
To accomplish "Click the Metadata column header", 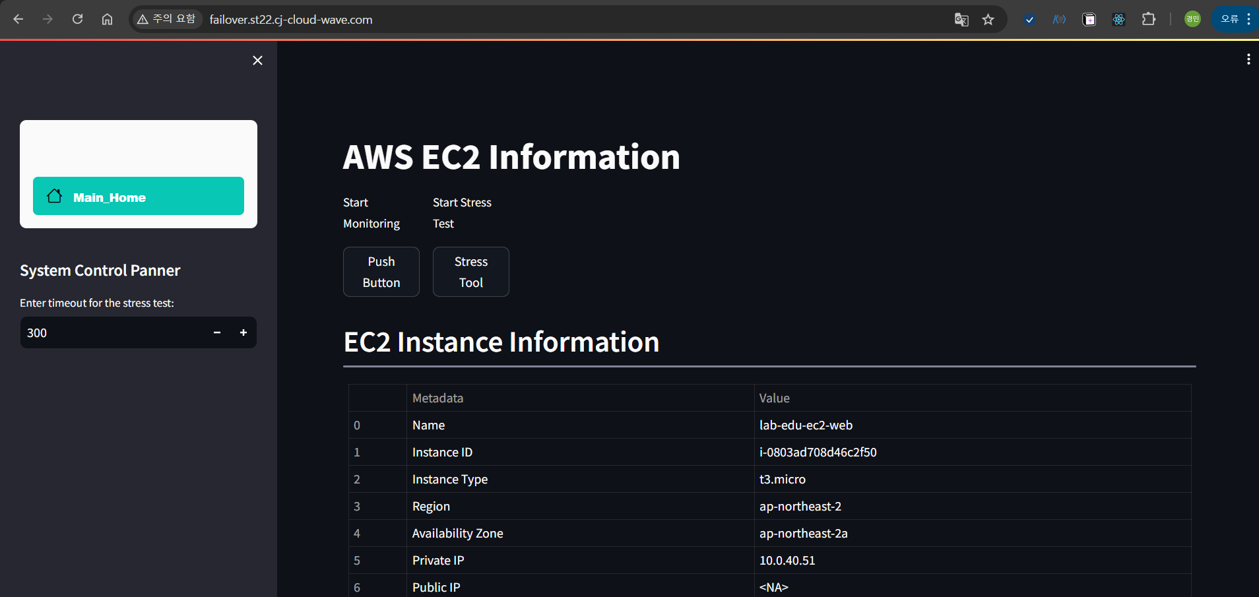I will click(x=580, y=398).
